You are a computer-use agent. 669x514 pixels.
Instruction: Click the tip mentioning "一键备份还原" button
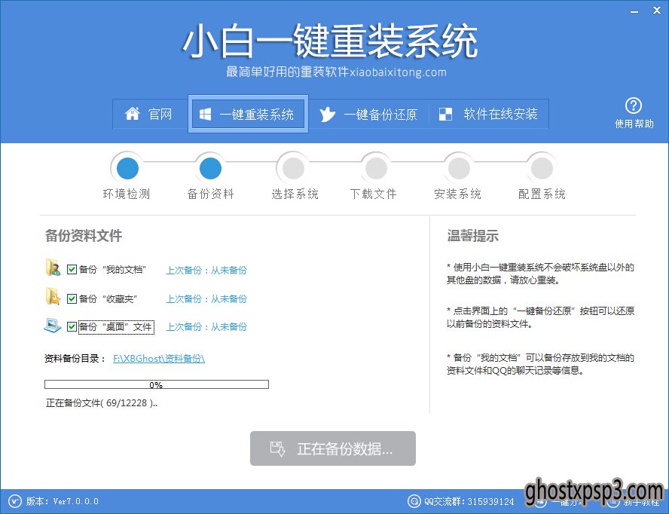(540, 317)
